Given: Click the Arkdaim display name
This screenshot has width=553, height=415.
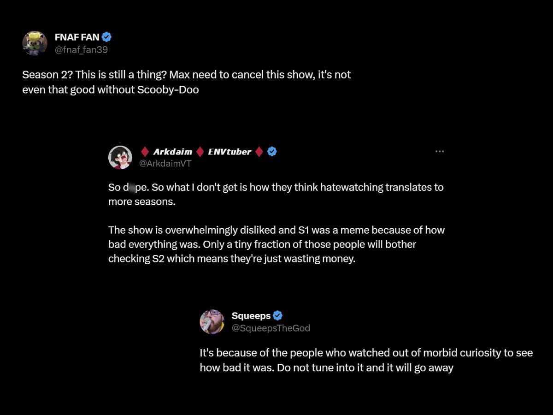Looking at the screenshot, I should tap(172, 151).
